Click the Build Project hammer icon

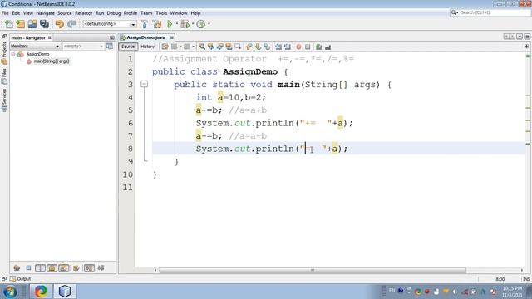point(145,24)
